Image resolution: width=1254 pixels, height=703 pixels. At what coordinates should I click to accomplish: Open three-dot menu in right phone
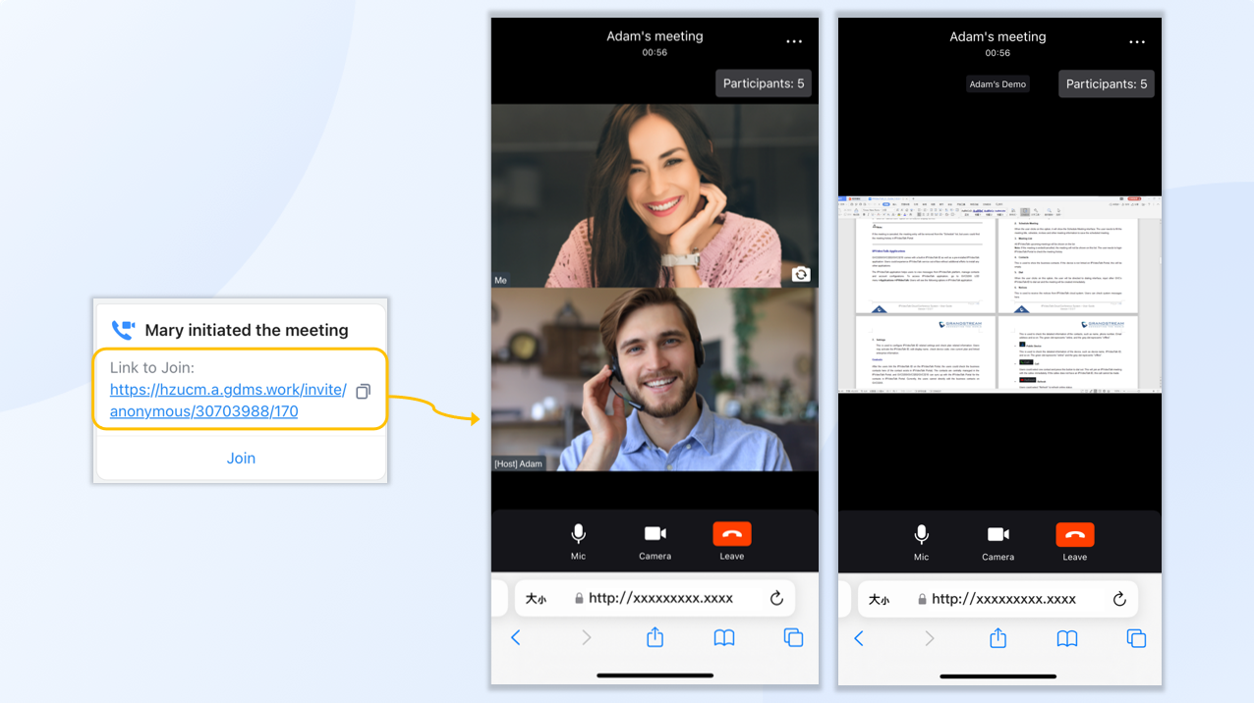[1137, 42]
